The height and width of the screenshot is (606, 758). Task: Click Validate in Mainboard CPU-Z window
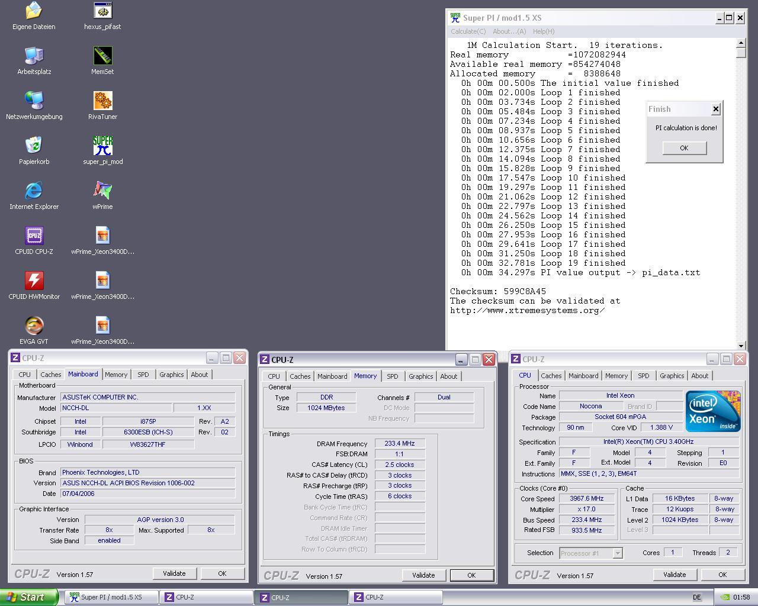174,573
